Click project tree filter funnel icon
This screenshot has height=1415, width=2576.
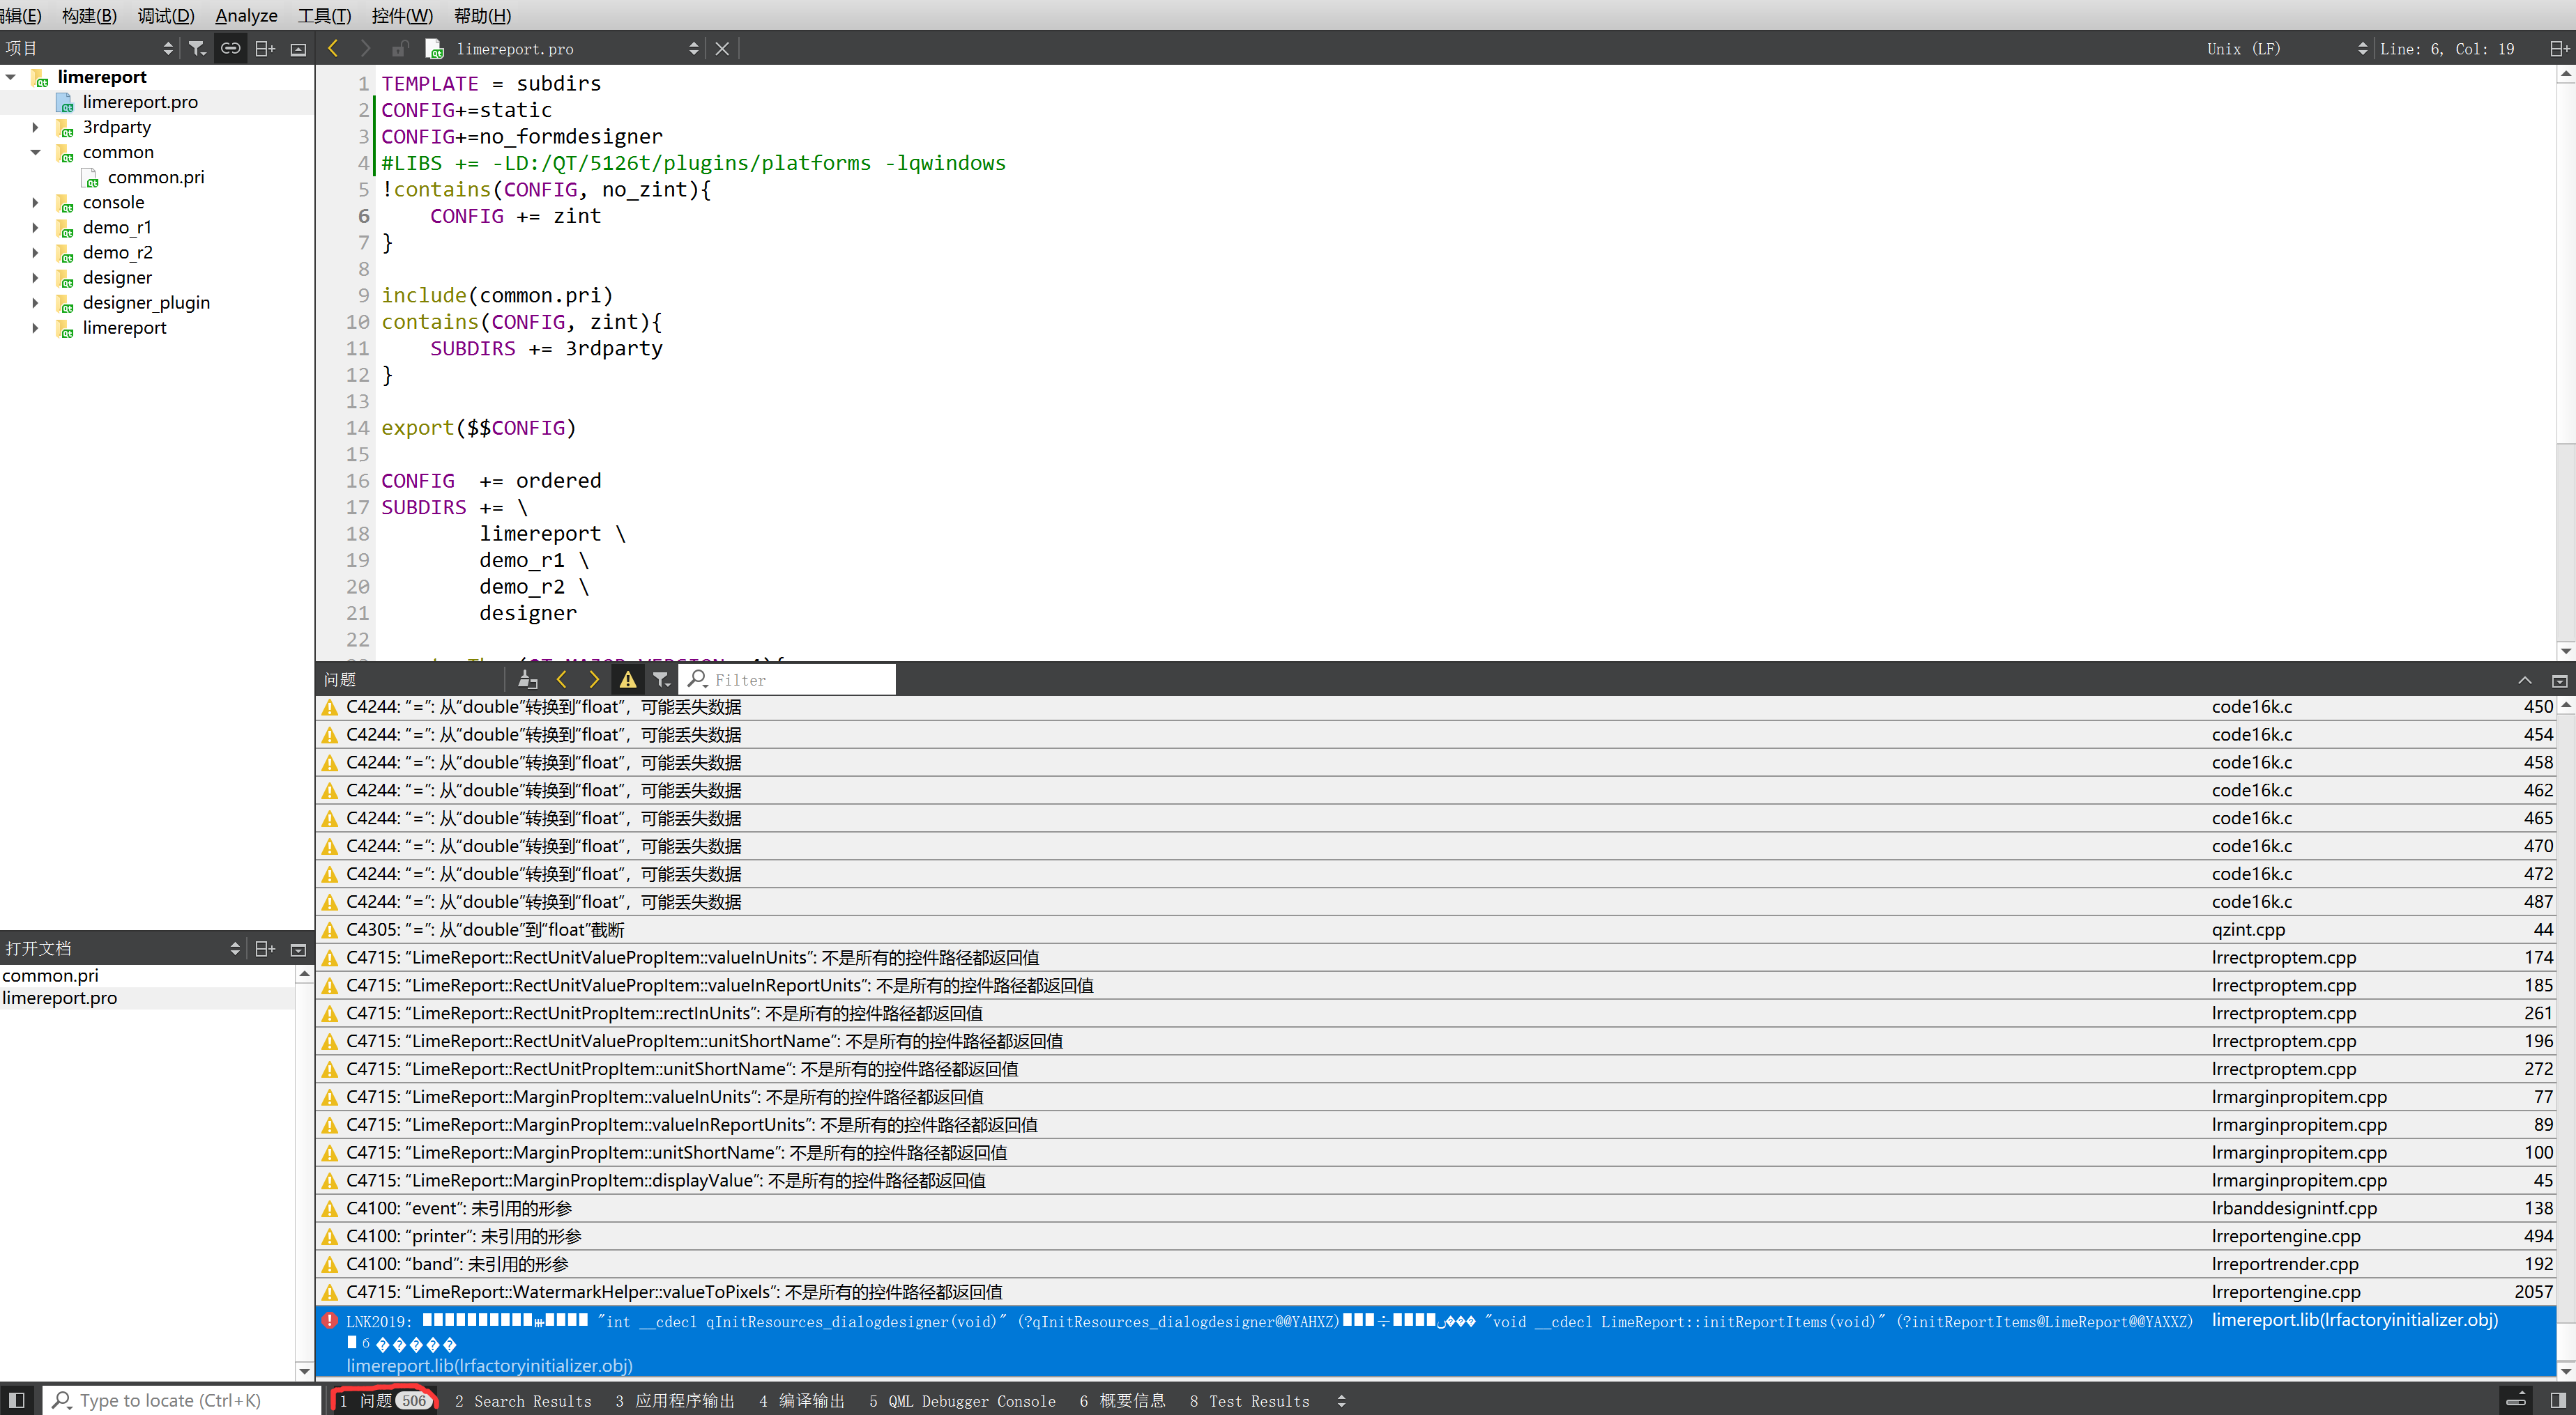click(x=197, y=48)
